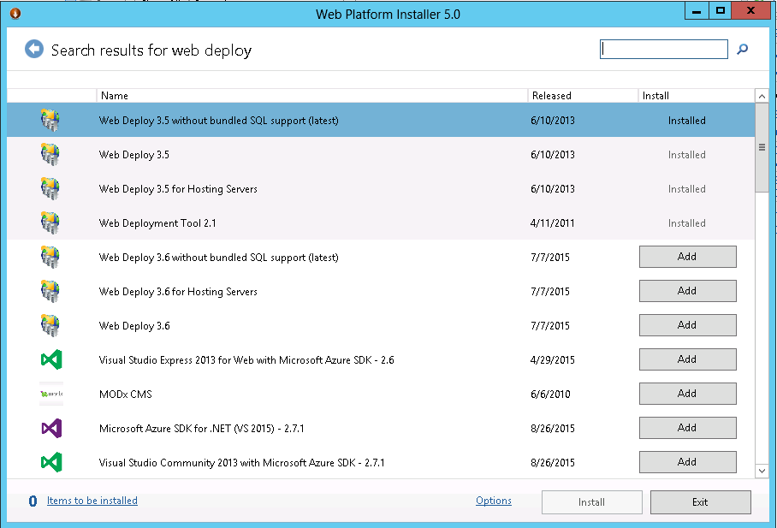Select Microsoft Azure SDK for .NET (VS 2015) text

[x=202, y=429]
